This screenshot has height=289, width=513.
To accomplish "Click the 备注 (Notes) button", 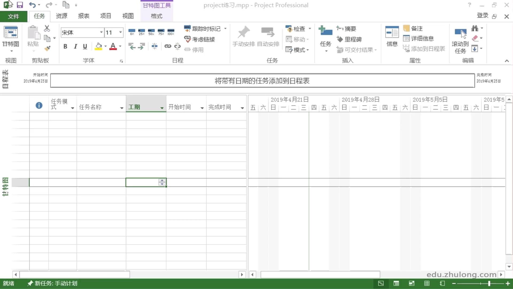I will point(413,28).
